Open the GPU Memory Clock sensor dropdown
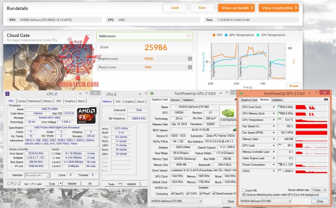The height and width of the screenshot is (208, 336). point(273,113)
